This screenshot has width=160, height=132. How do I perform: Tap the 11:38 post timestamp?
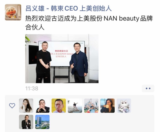[x=32, y=88]
